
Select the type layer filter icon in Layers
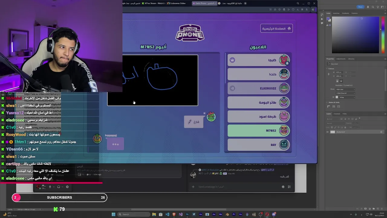(x=349, y=119)
